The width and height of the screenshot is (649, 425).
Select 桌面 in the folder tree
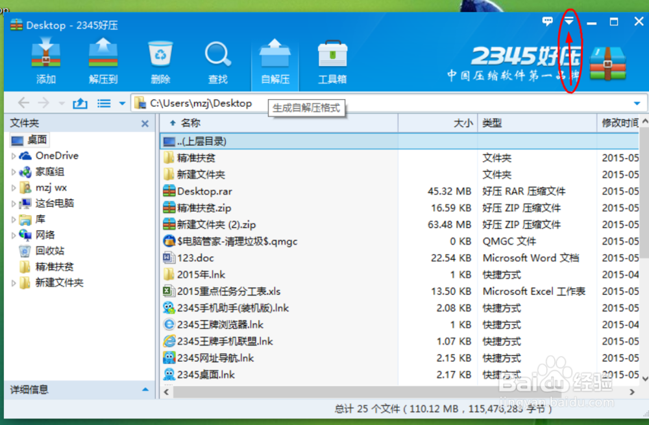tap(29, 140)
